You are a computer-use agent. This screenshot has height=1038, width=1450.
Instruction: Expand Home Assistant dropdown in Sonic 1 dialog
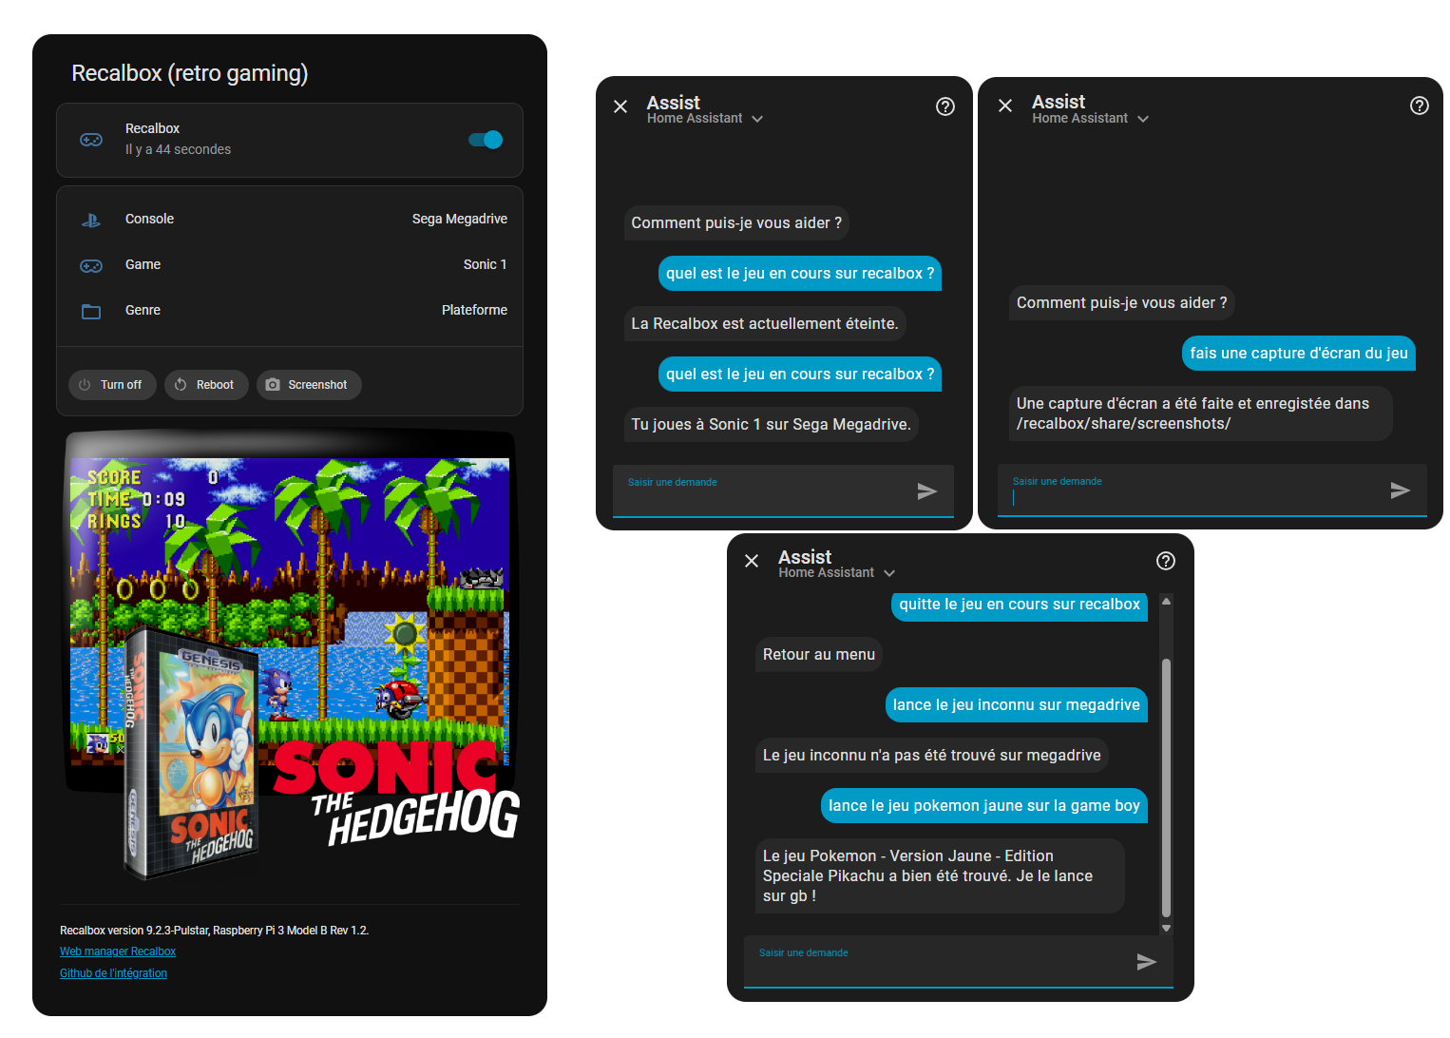coord(757,119)
